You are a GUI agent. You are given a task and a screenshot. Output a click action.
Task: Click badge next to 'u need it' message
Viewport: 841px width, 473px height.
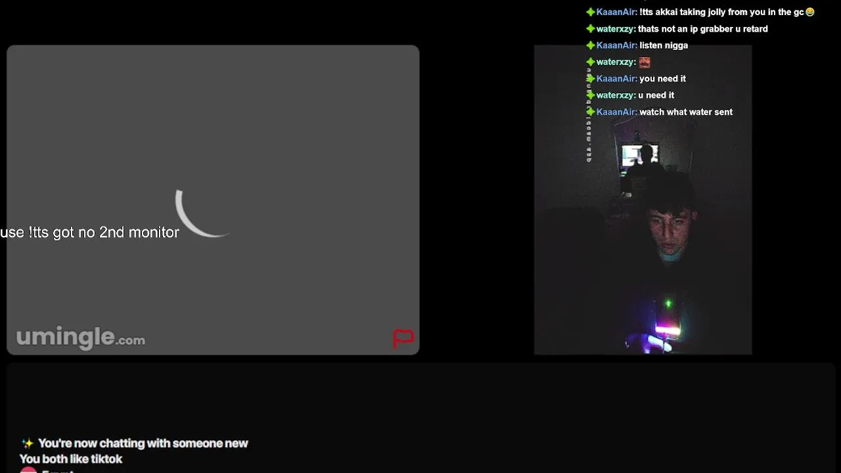[x=590, y=95]
